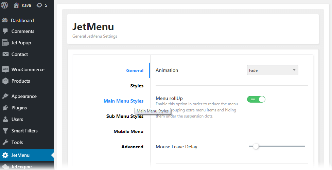
Task: Open the Tools menu label
Action: click(17, 142)
